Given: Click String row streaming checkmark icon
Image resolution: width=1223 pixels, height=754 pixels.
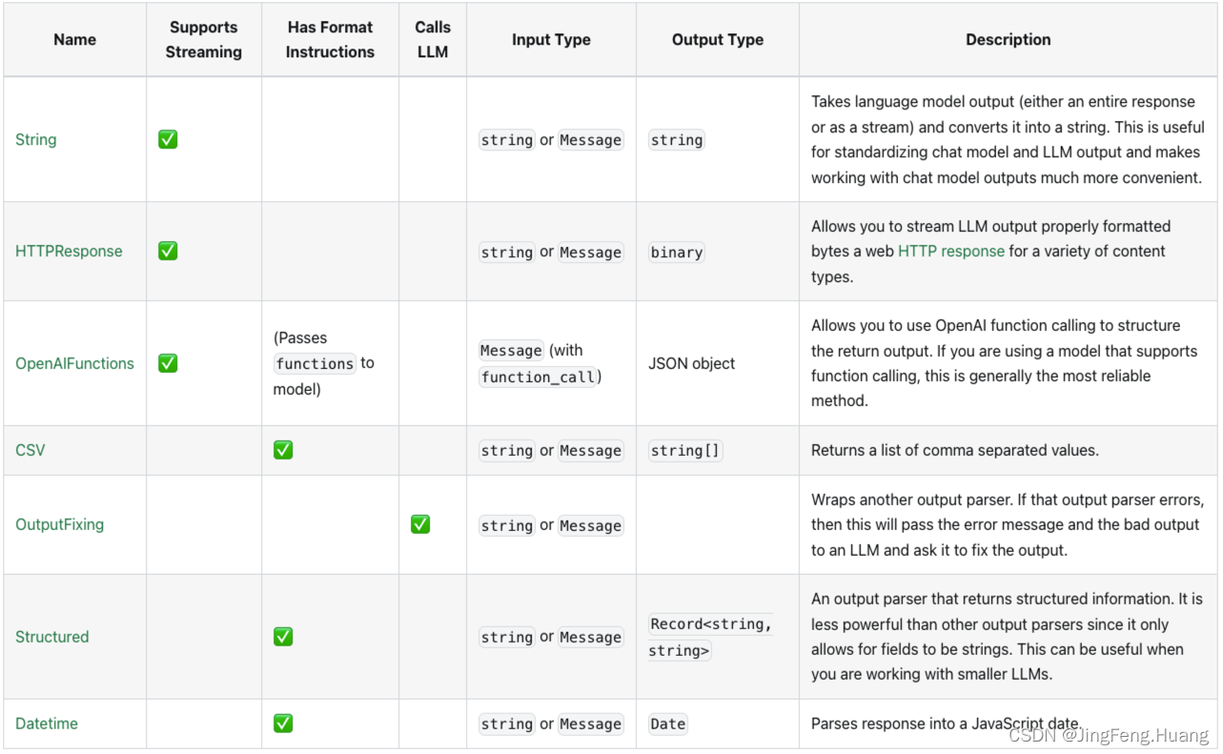Looking at the screenshot, I should [168, 139].
